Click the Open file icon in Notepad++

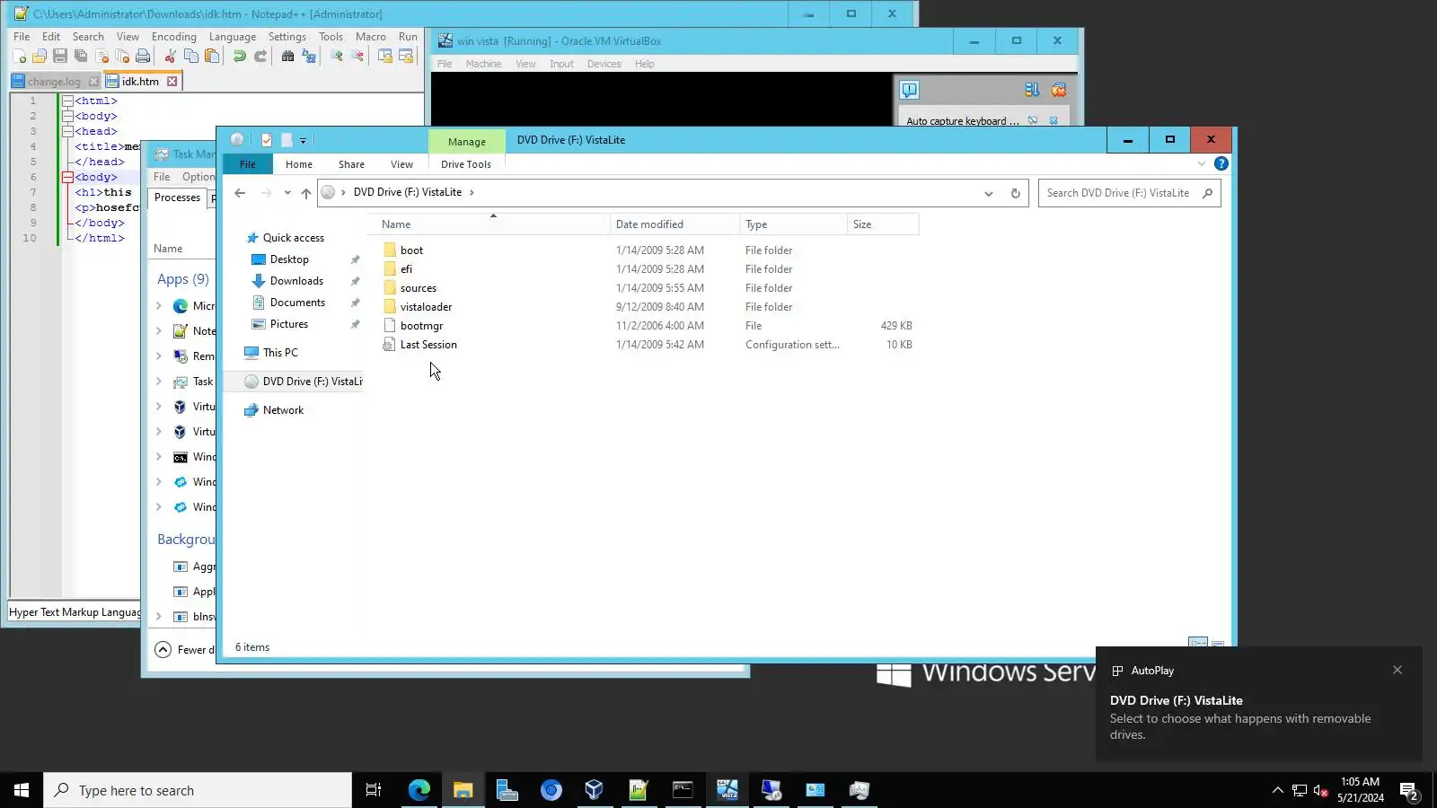[x=40, y=57]
